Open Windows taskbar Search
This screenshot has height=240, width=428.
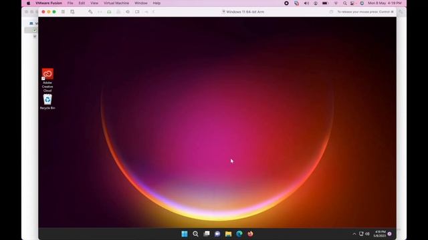coord(195,234)
